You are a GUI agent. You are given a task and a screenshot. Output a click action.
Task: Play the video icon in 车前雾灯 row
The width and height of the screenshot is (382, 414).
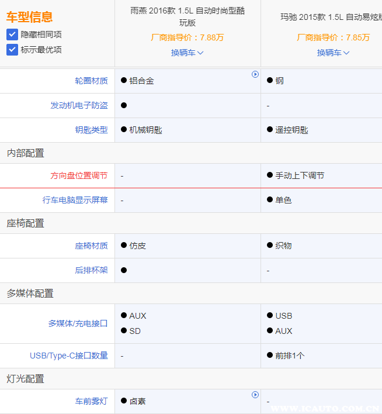[x=255, y=395]
